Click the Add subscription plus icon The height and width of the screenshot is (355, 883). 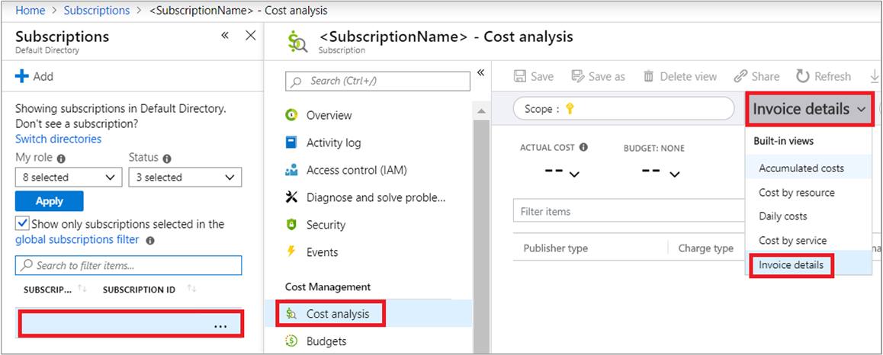point(22,76)
